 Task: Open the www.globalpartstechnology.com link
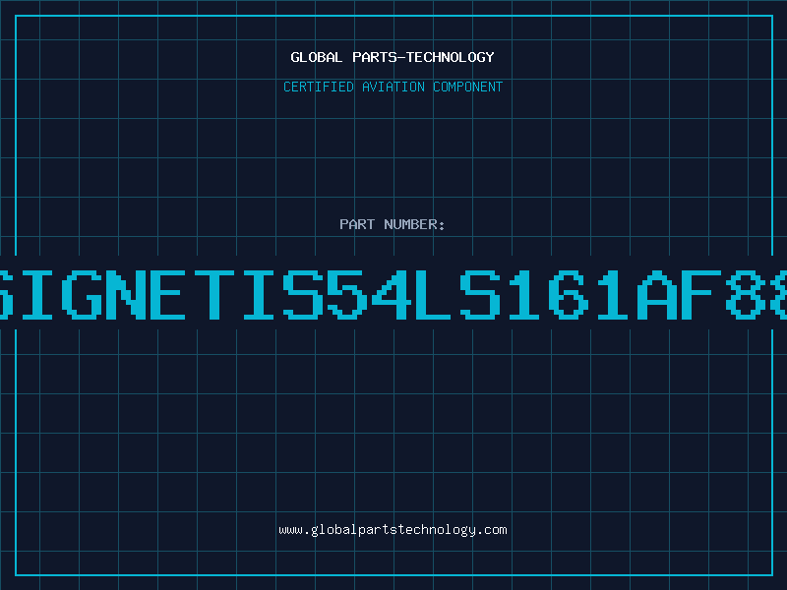pos(393,530)
